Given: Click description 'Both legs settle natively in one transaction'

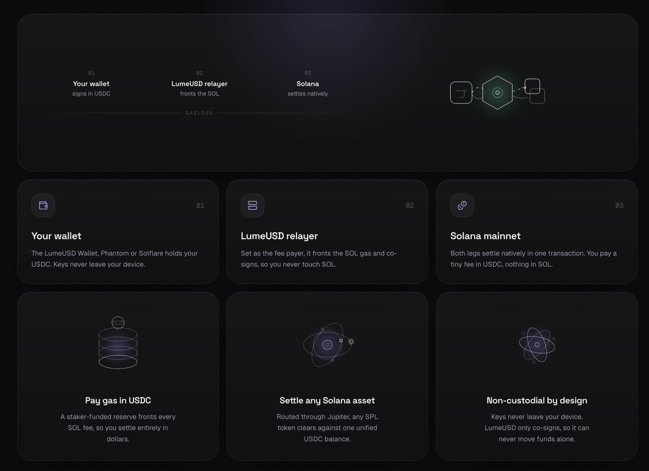Looking at the screenshot, I should [533, 259].
